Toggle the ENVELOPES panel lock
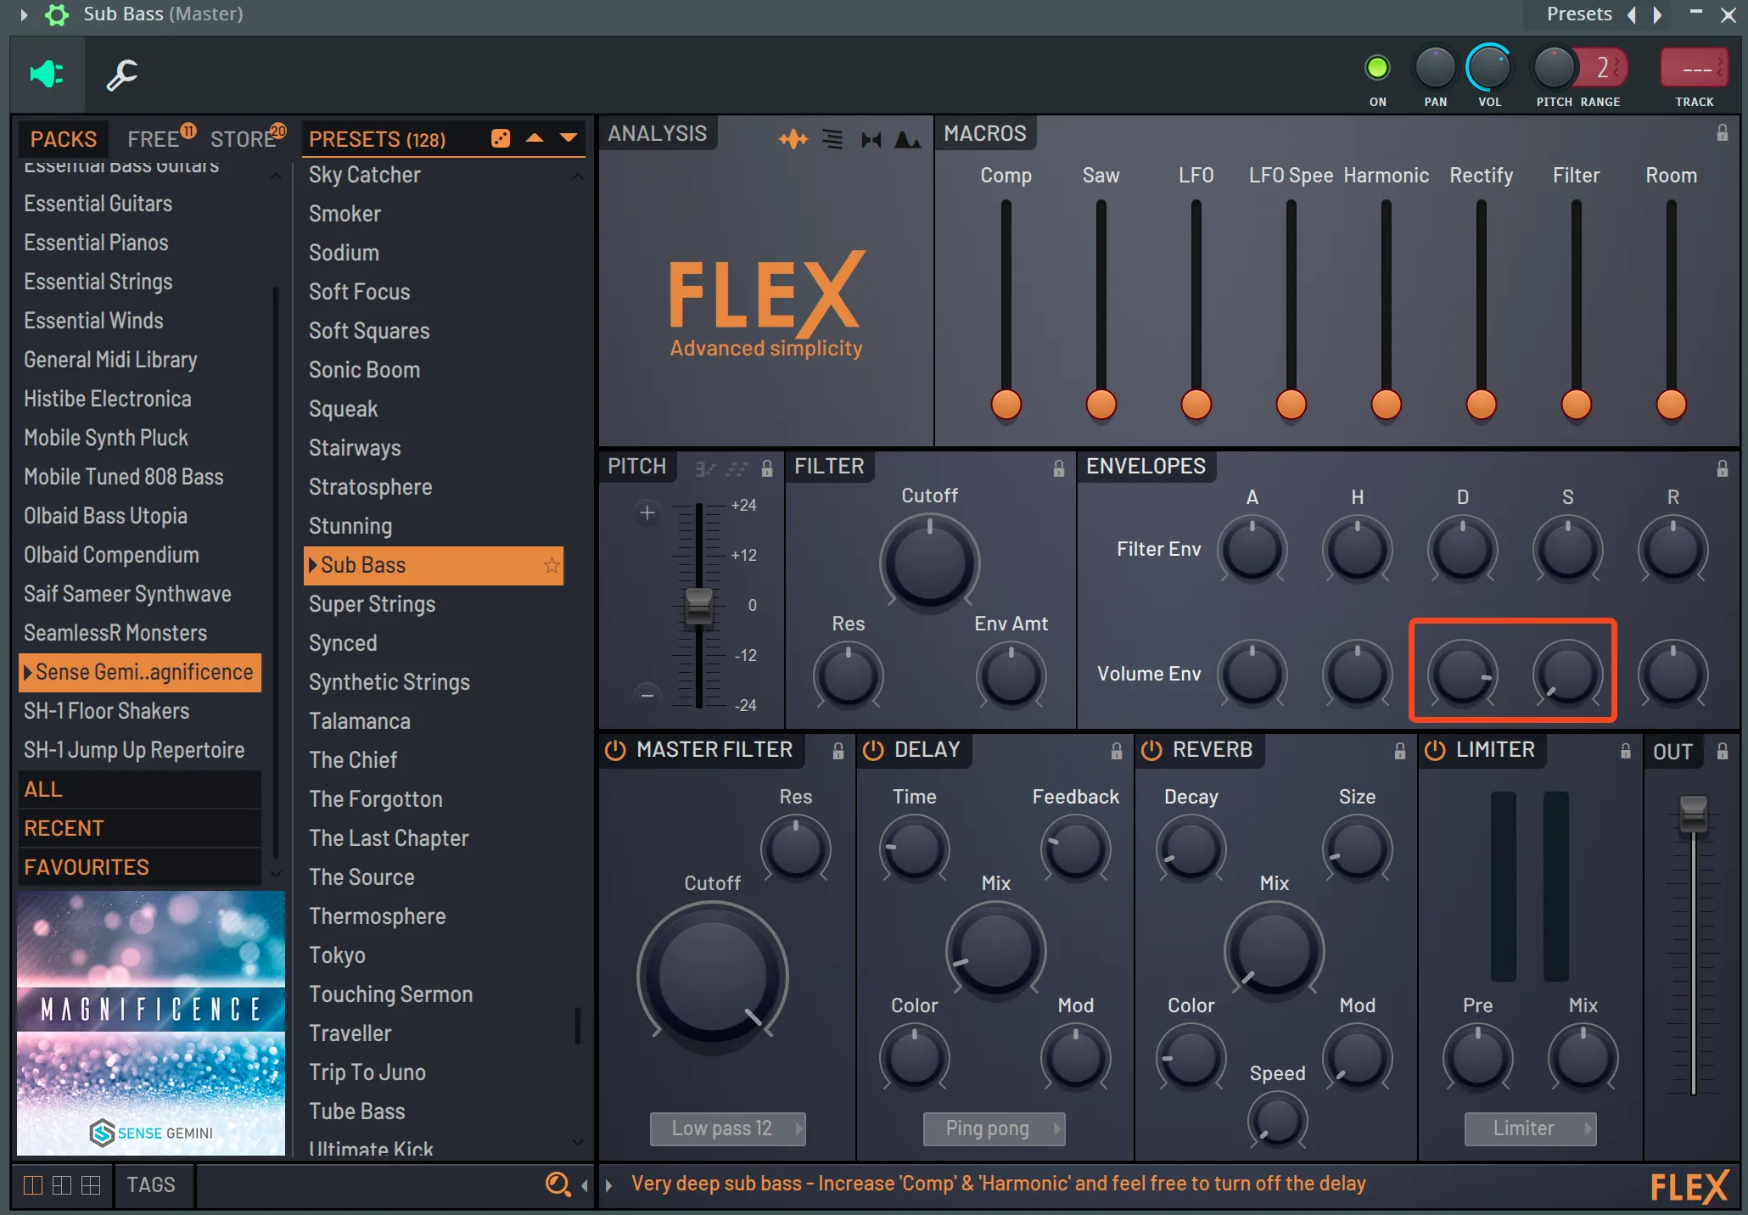This screenshot has height=1215, width=1748. point(1723,468)
